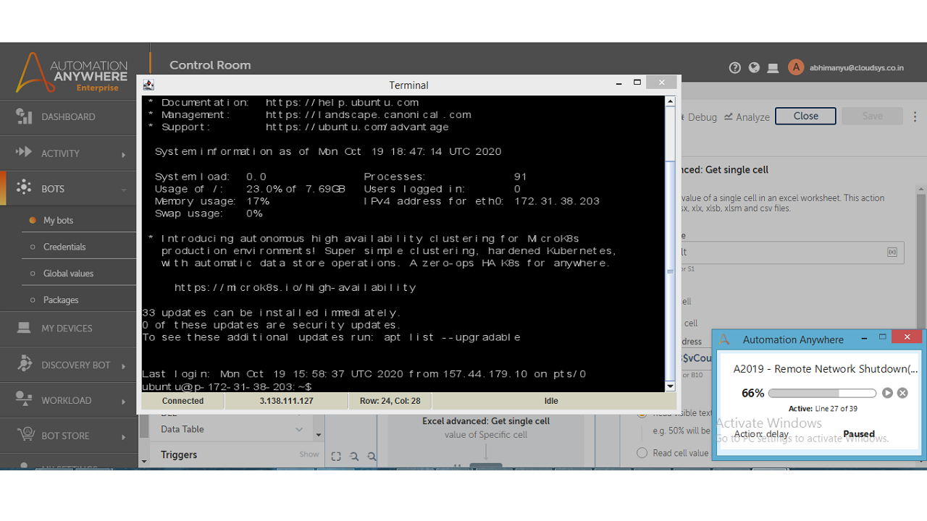
Task: Click the zoom out magnifier in canvas
Action: [354, 456]
